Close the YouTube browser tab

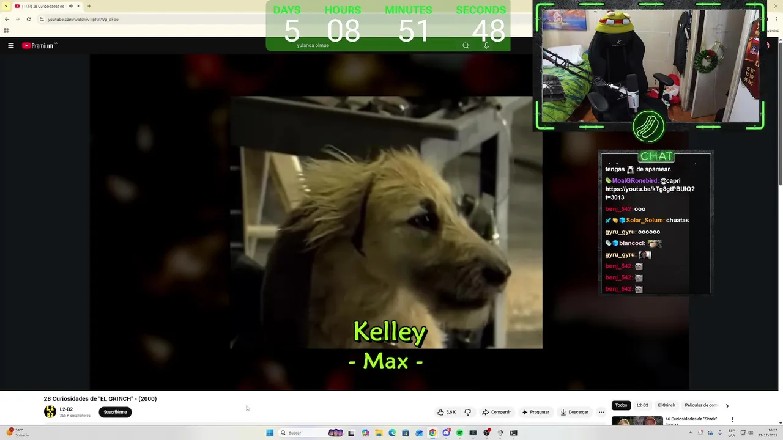tap(78, 6)
